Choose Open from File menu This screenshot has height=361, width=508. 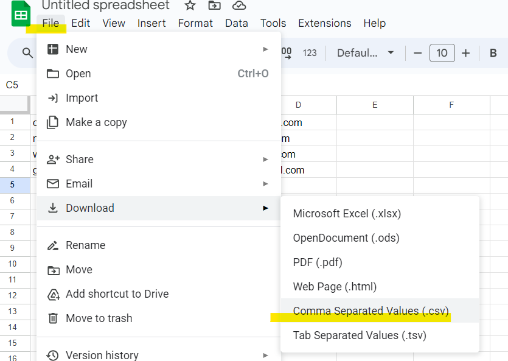[x=159, y=74]
